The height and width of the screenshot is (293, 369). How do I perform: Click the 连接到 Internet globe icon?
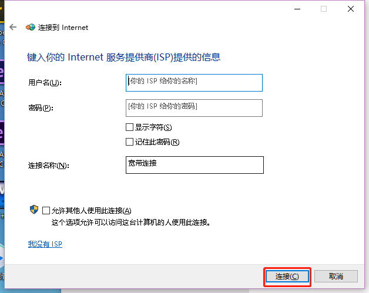pos(31,27)
